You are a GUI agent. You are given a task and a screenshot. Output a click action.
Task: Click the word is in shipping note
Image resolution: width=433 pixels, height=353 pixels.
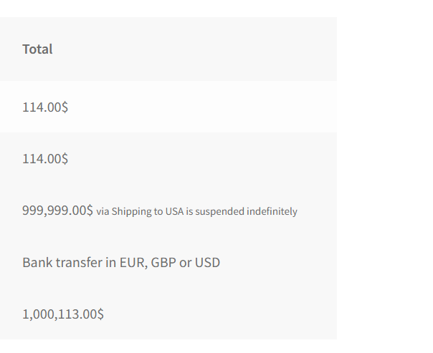[x=189, y=211]
